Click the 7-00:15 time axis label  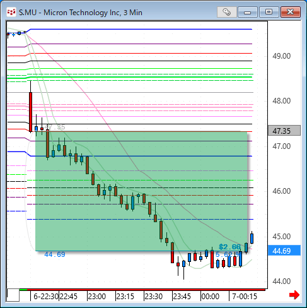pos(245,297)
